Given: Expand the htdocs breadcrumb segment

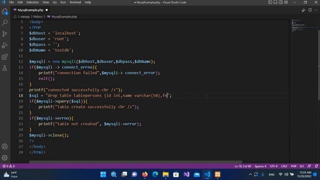Looking at the screenshot, I should tap(38, 16).
